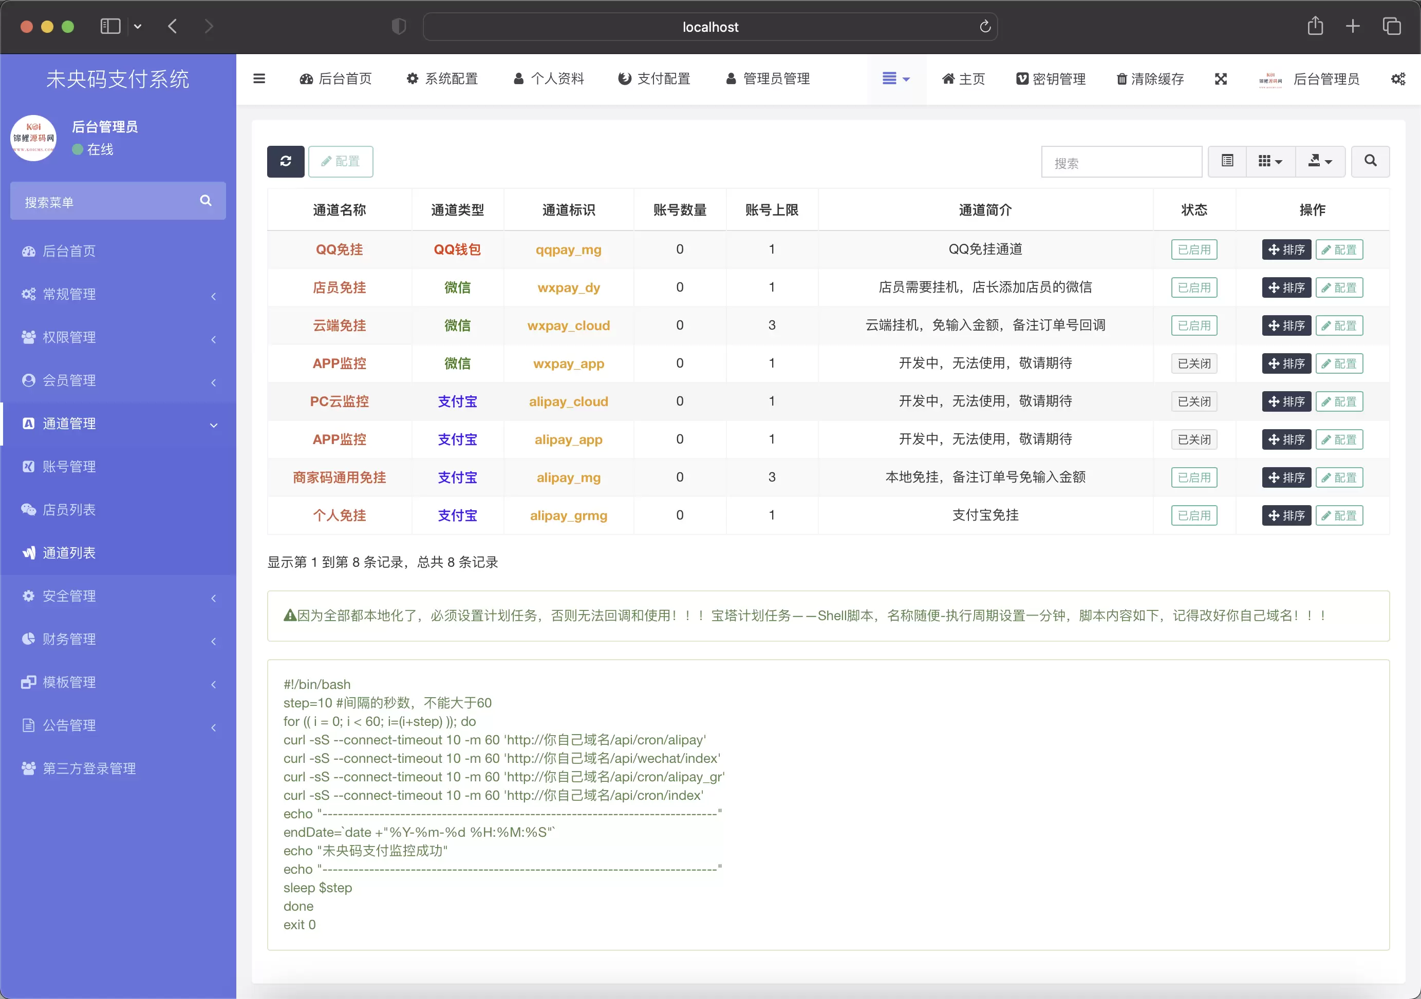Expand 常规管理 sidebar menu
This screenshot has width=1421, height=999.
118,295
